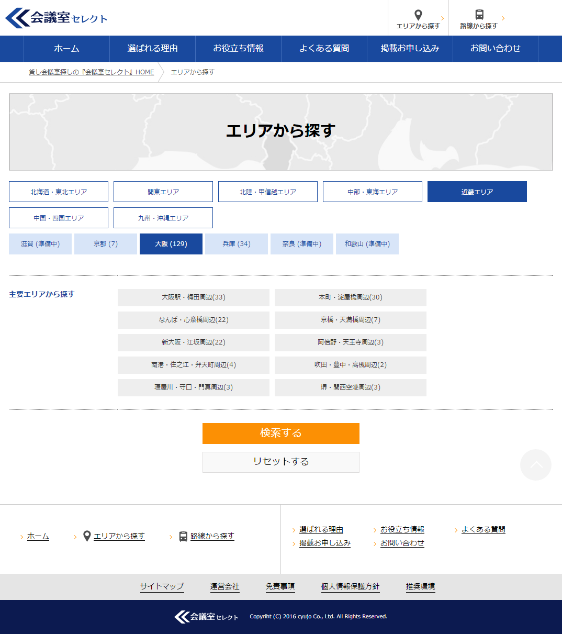Open footer 選ばれる理由 link
The width and height of the screenshot is (562, 634).
321,530
